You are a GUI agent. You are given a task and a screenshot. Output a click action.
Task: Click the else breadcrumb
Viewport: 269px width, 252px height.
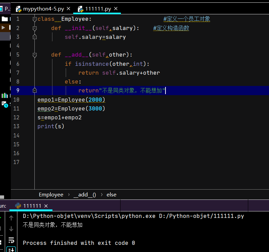click(x=111, y=195)
